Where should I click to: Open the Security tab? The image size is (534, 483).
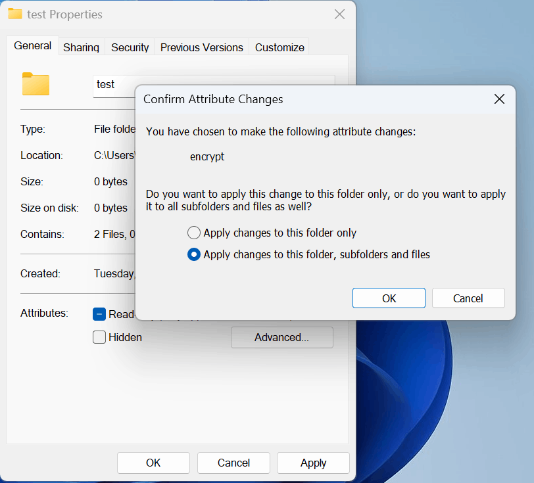[130, 47]
